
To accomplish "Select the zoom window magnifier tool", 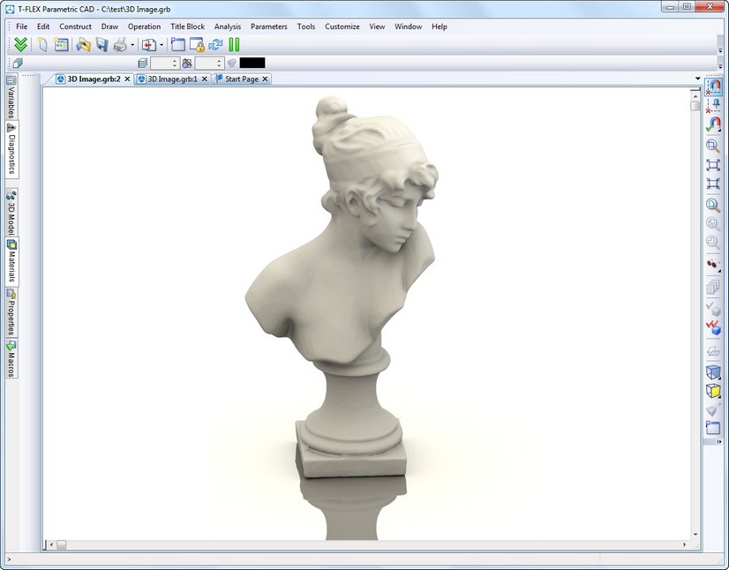I will (713, 146).
